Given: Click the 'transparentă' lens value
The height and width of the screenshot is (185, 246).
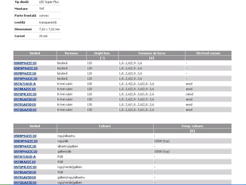Looking at the screenshot, I should click(48, 22).
